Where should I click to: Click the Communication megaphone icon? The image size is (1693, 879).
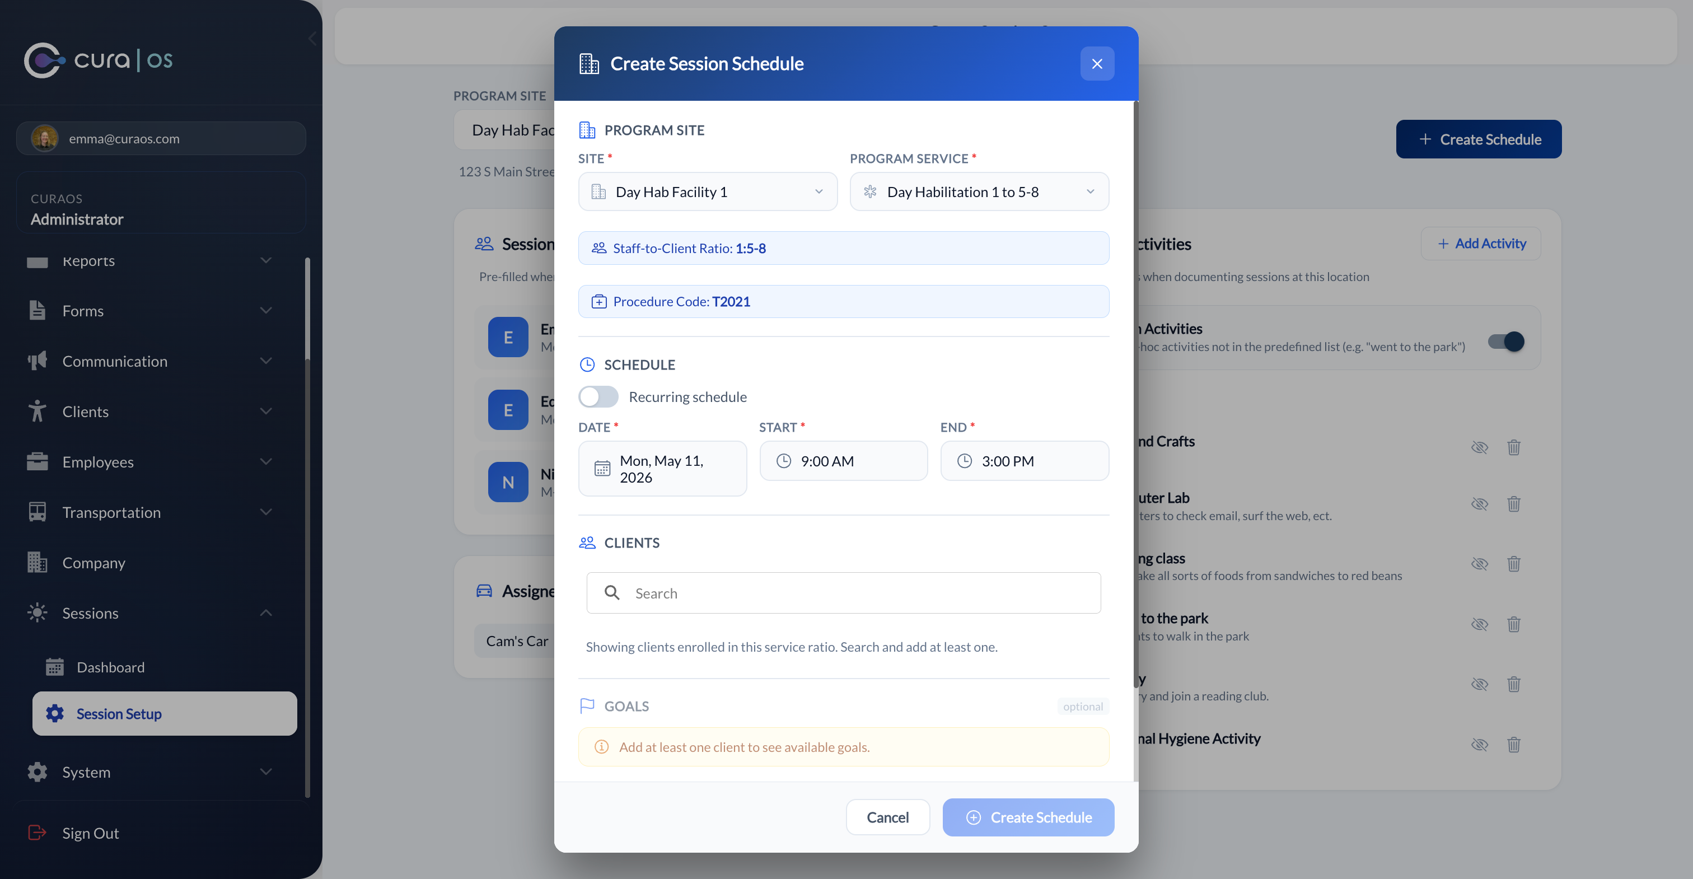click(38, 361)
